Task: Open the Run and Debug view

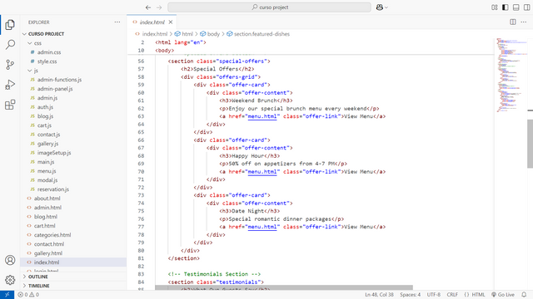Action: point(10,85)
